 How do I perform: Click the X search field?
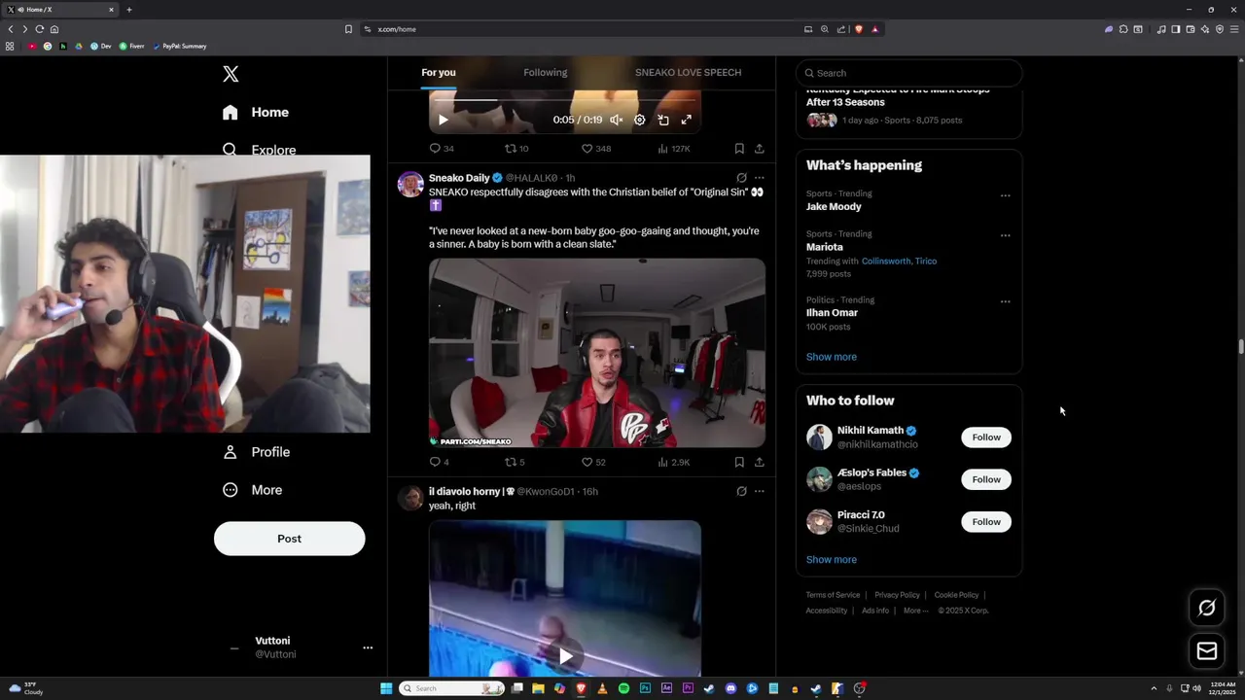click(909, 73)
